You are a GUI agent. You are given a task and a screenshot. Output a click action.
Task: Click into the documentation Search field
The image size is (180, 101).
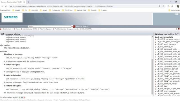(x=50, y=26)
